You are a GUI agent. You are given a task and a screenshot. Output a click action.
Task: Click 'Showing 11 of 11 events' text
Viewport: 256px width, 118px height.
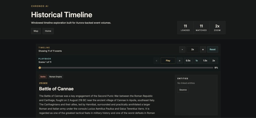coord(50,51)
